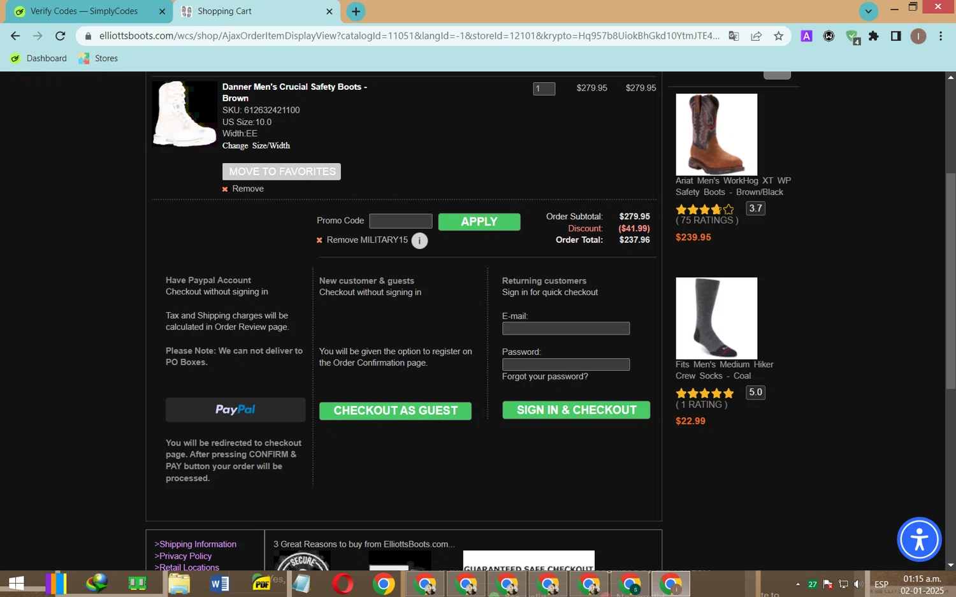Open File Explorer from taskbar

pos(179,584)
